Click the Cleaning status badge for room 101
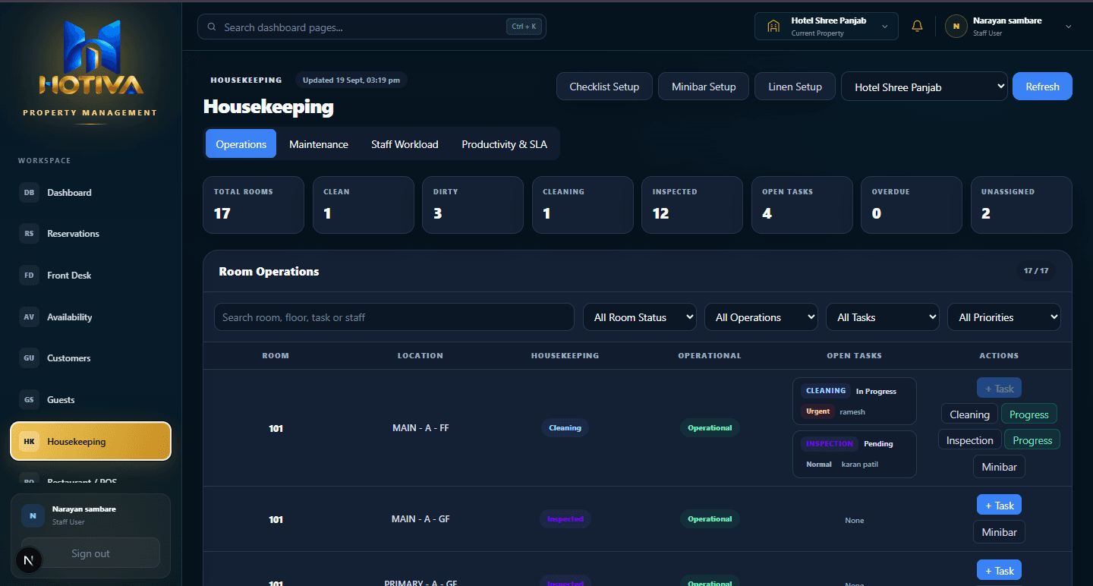 (x=565, y=428)
